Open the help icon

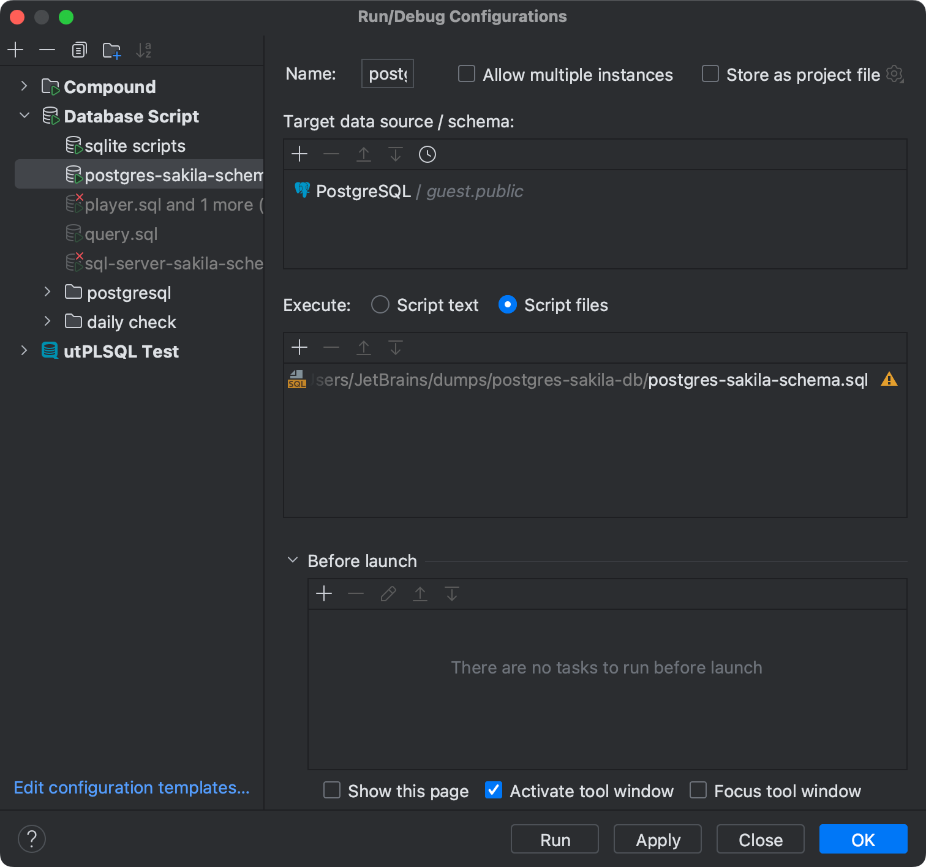(32, 839)
